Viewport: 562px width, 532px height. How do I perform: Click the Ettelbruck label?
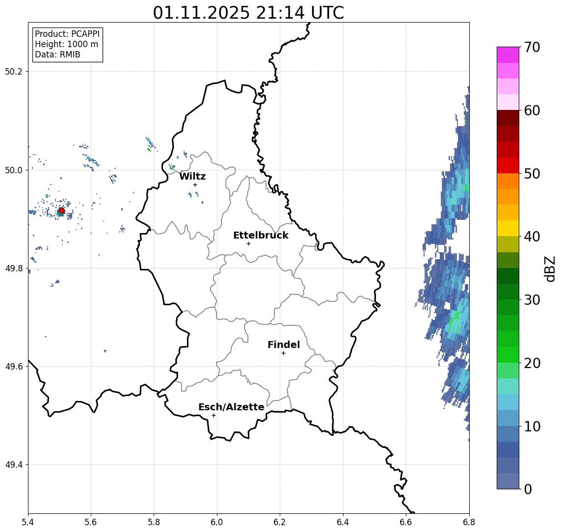(x=261, y=235)
